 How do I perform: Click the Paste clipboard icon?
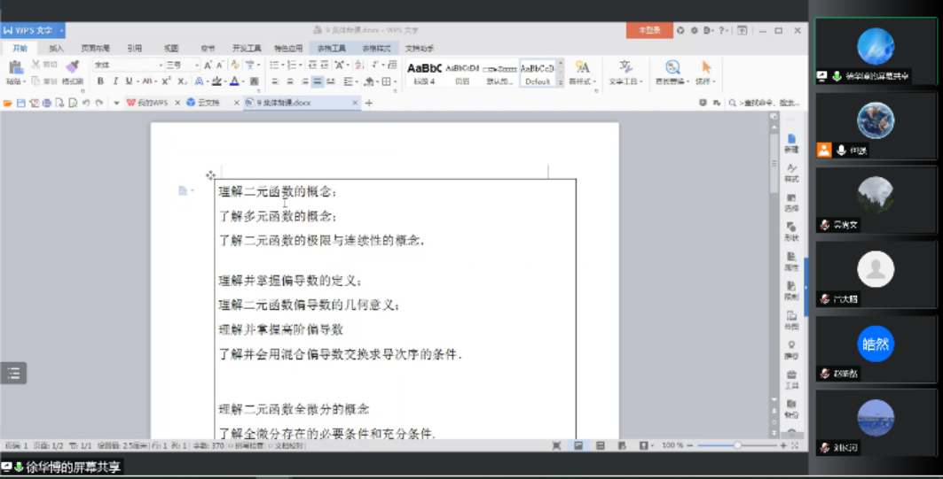pyautogui.click(x=15, y=67)
